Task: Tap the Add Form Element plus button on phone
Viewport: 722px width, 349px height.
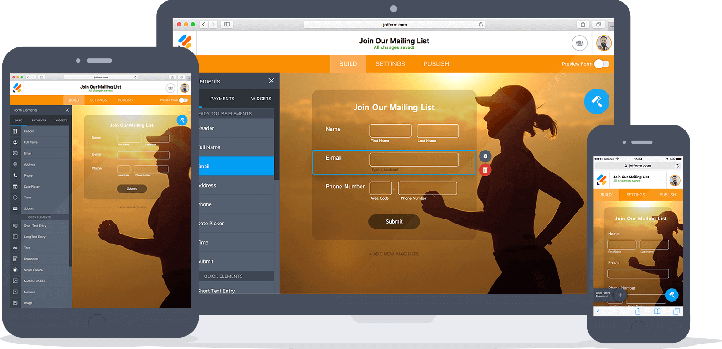Action: [x=620, y=295]
